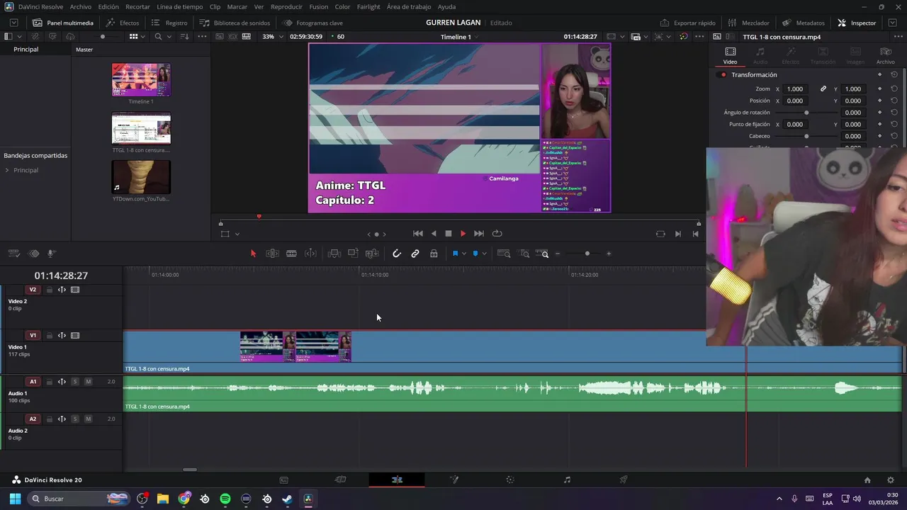The width and height of the screenshot is (907, 510).
Task: Open the Reproducir menu
Action: pos(286,6)
